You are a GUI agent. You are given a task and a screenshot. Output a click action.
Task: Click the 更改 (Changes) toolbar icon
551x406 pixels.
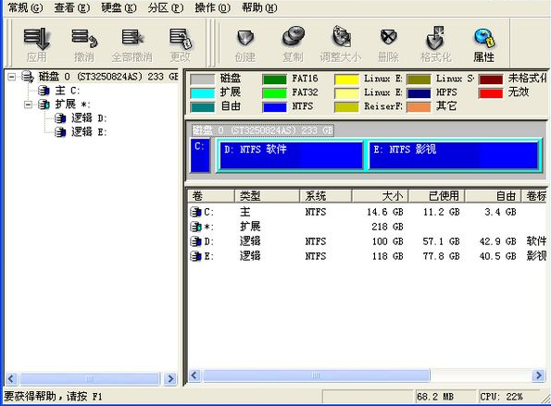point(181,44)
